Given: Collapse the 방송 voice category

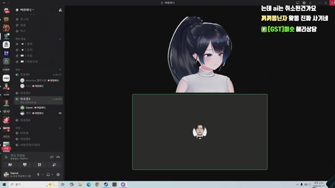Looking at the screenshot, I should click(19, 69).
